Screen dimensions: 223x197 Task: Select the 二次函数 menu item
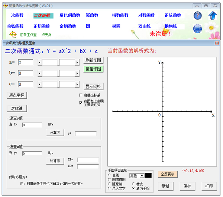pos(43,16)
